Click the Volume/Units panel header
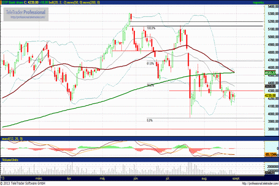Image resolution: width=279 pixels, height=186 pixels. click(10, 159)
